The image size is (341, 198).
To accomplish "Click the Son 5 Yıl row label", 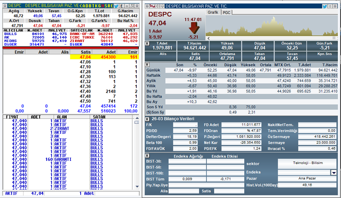I will point(154,107).
